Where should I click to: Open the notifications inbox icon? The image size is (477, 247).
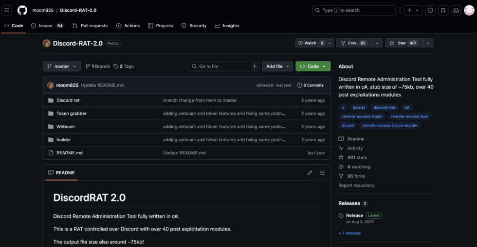pyautogui.click(x=456, y=10)
